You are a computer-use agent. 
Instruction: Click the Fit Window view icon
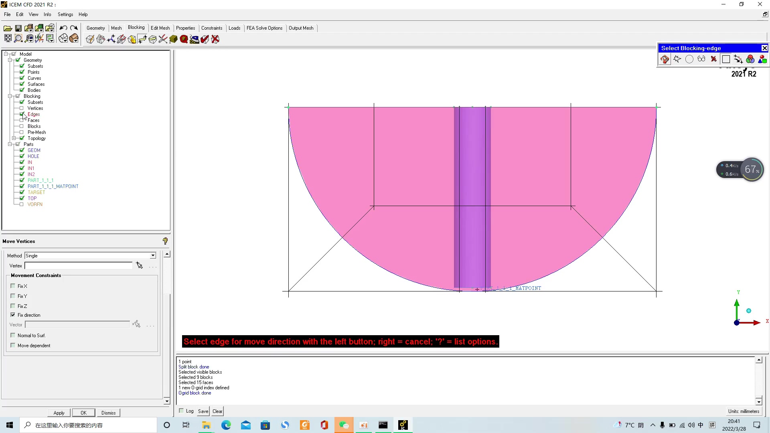click(8, 38)
